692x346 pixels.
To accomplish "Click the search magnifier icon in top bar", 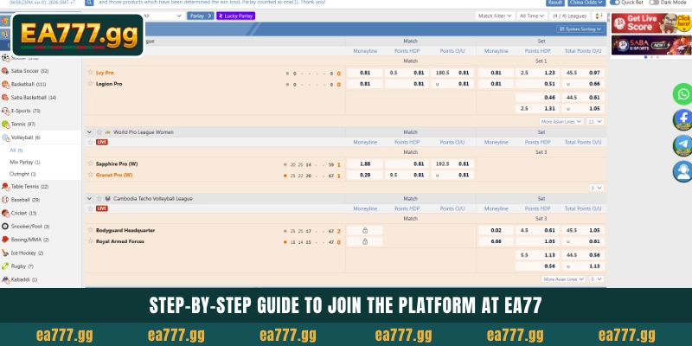I will [x=89, y=3].
